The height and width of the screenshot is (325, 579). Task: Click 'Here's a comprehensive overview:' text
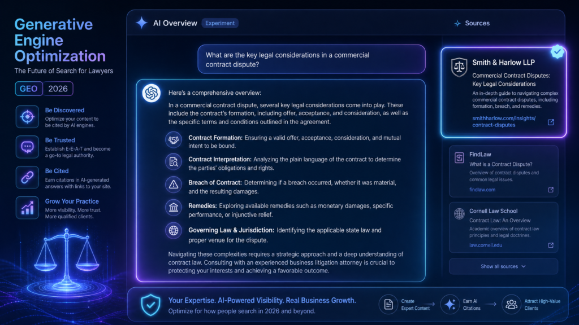(x=214, y=93)
